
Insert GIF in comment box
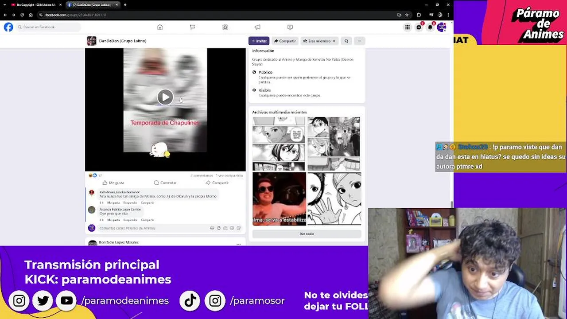pos(232,228)
